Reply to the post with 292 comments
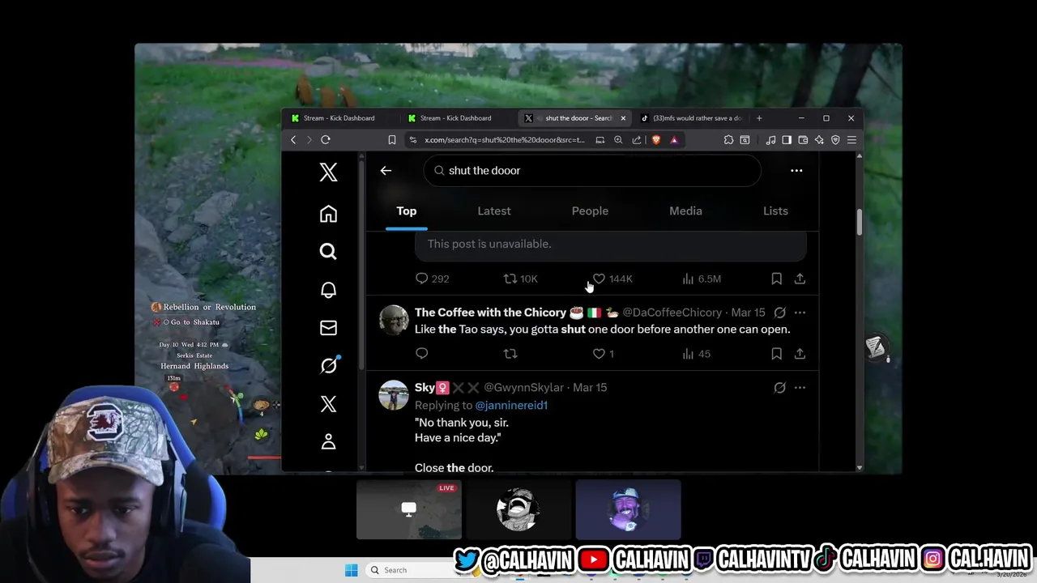This screenshot has width=1037, height=583. pos(432,279)
